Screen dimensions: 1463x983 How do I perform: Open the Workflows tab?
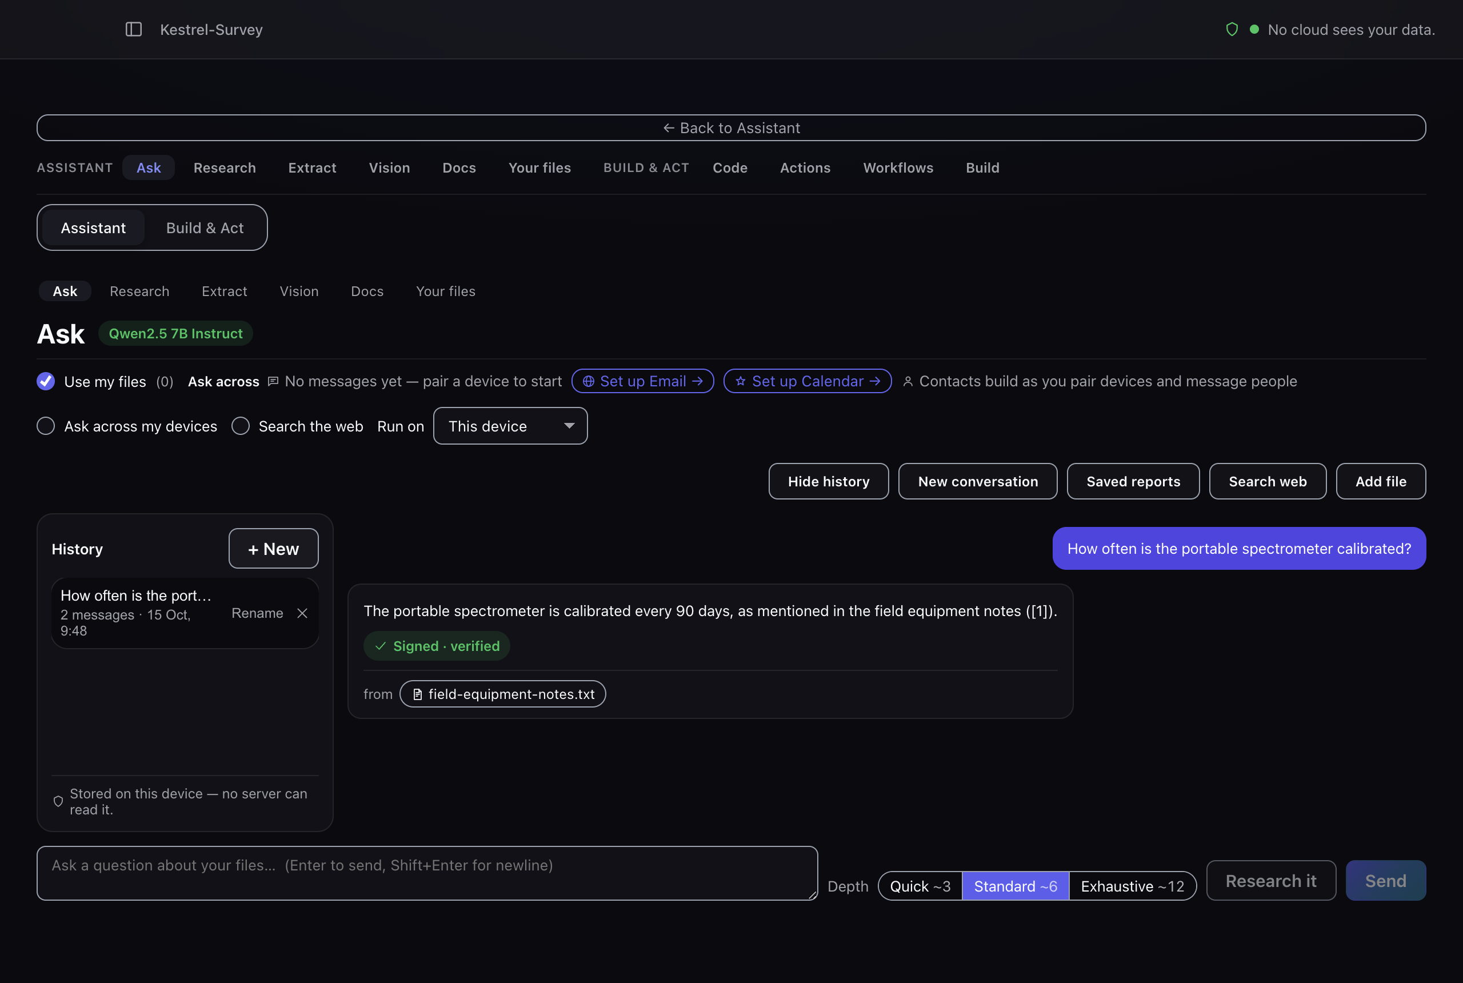(x=898, y=167)
